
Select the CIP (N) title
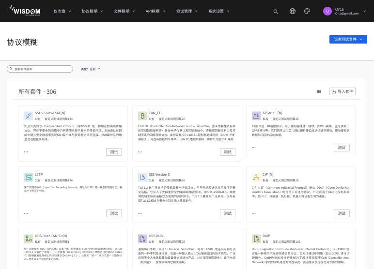[268, 174]
